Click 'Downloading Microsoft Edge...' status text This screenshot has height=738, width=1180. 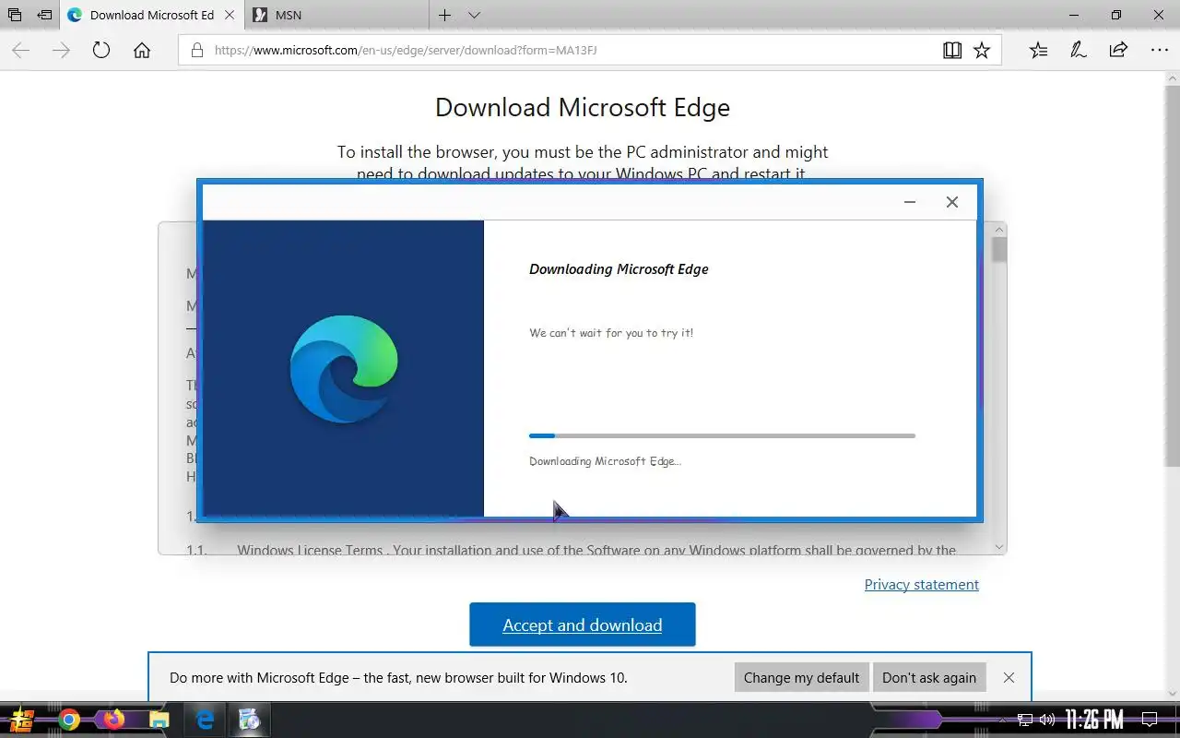point(605,461)
